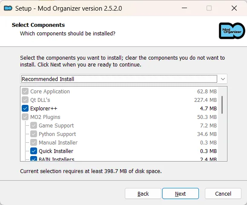Click the greyed Core Application checkbox
This screenshot has height=205, width=247.
click(25, 91)
